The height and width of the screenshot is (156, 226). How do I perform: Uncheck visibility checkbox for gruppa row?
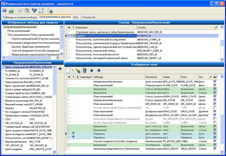click(215, 145)
